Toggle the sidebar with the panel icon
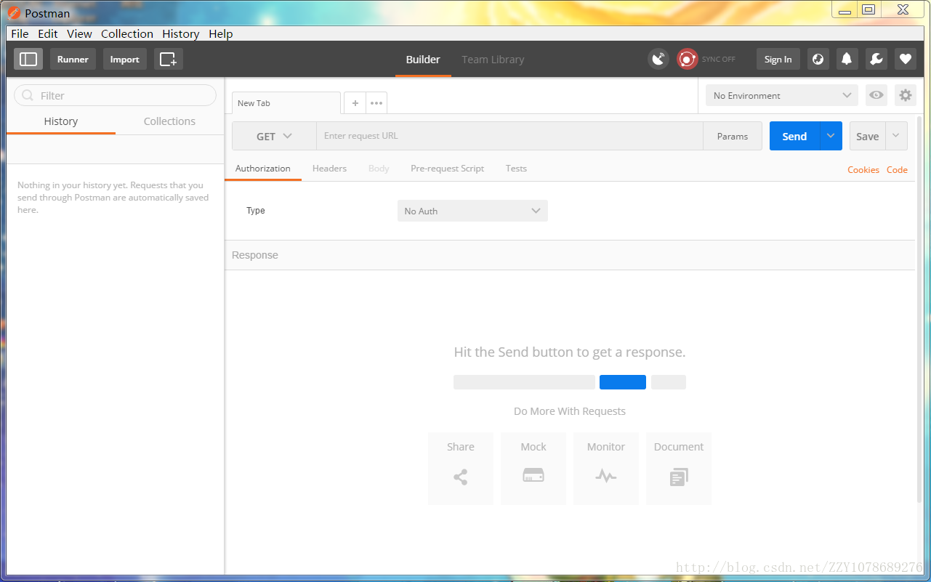 tap(28, 60)
